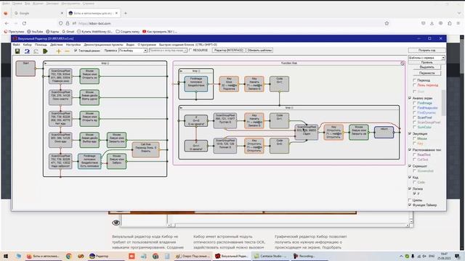Run the script with green play icon
This screenshot has height=261, width=465.
(x=45, y=51)
